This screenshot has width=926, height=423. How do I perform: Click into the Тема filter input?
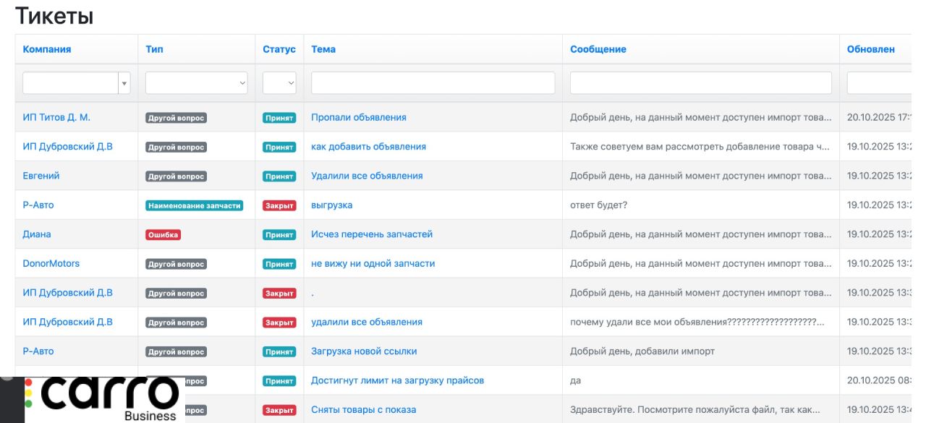pyautogui.click(x=433, y=83)
